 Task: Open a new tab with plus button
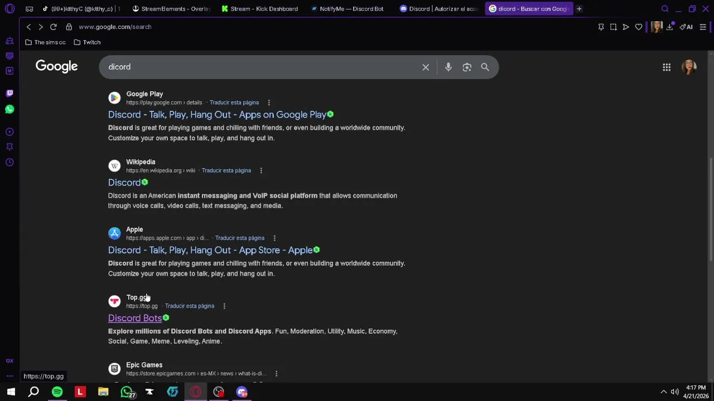pyautogui.click(x=579, y=9)
